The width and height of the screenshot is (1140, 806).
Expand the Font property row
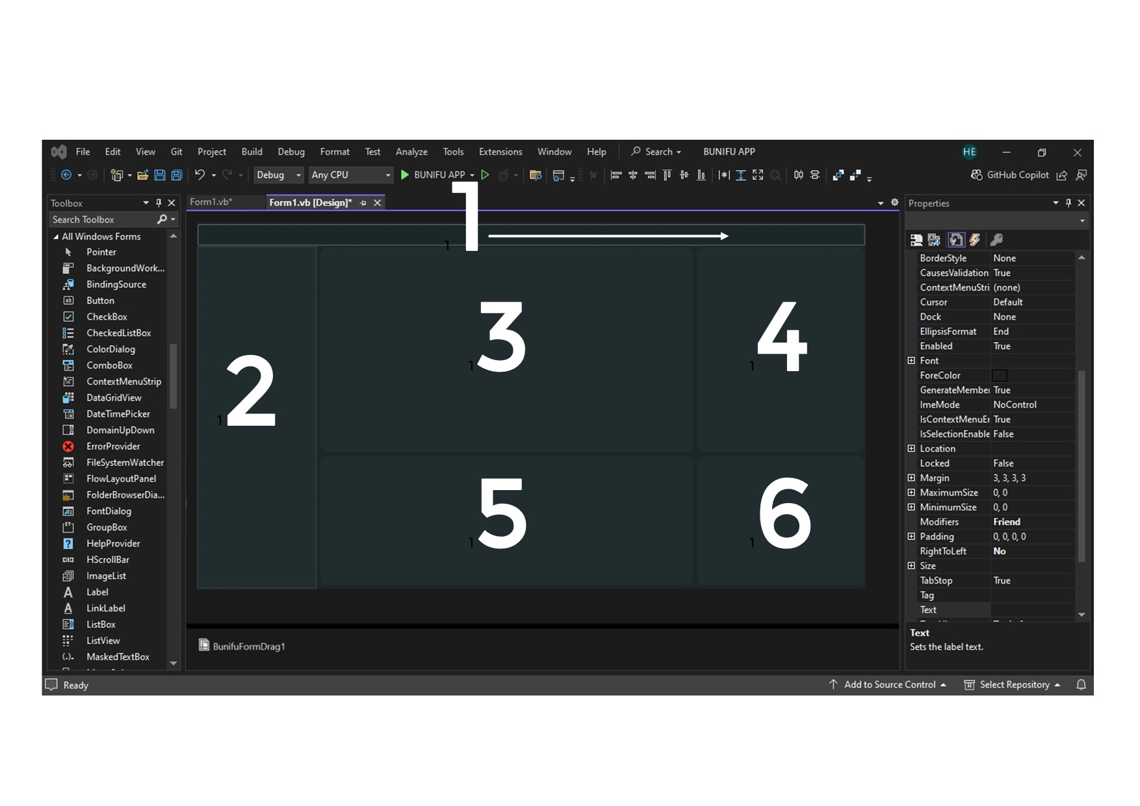point(911,361)
